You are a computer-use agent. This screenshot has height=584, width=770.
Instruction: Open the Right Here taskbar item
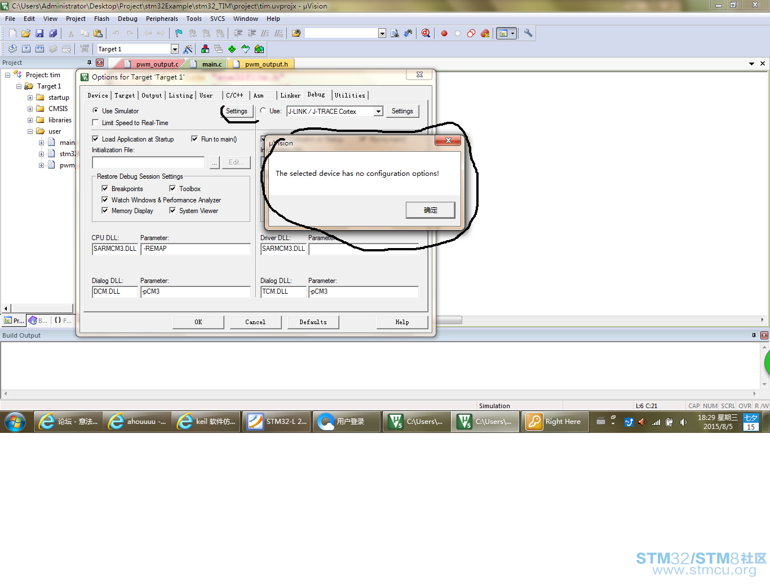[555, 422]
